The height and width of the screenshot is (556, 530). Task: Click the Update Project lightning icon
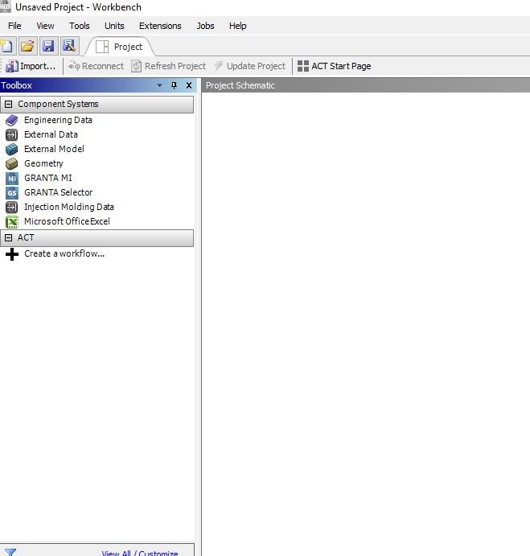[x=219, y=66]
